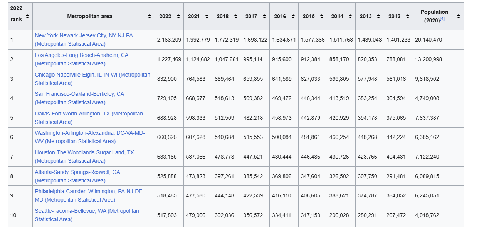Click Los Angeles 2021 value 1,124,682
The height and width of the screenshot is (227, 479).
click(198, 59)
